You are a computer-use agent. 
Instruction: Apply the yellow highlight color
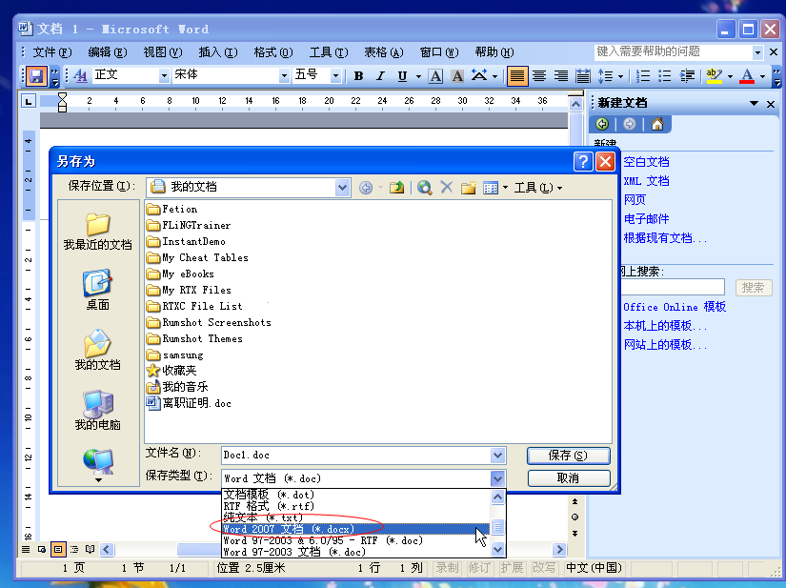(714, 76)
